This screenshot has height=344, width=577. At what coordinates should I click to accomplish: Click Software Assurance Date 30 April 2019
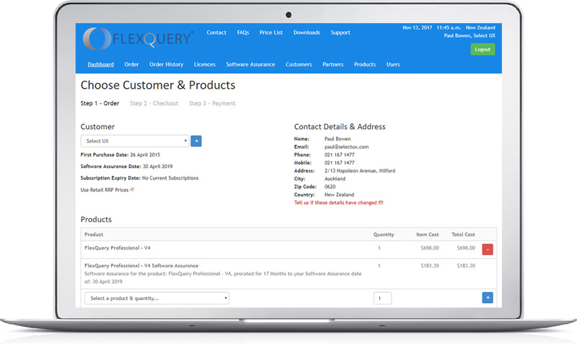tap(127, 167)
